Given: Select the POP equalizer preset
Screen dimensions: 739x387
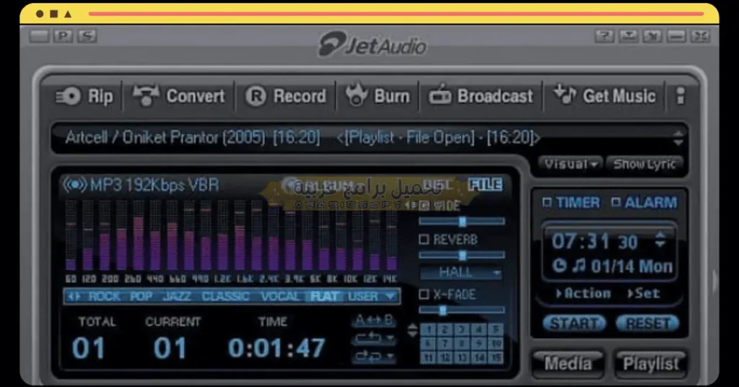Looking at the screenshot, I should tap(141, 297).
